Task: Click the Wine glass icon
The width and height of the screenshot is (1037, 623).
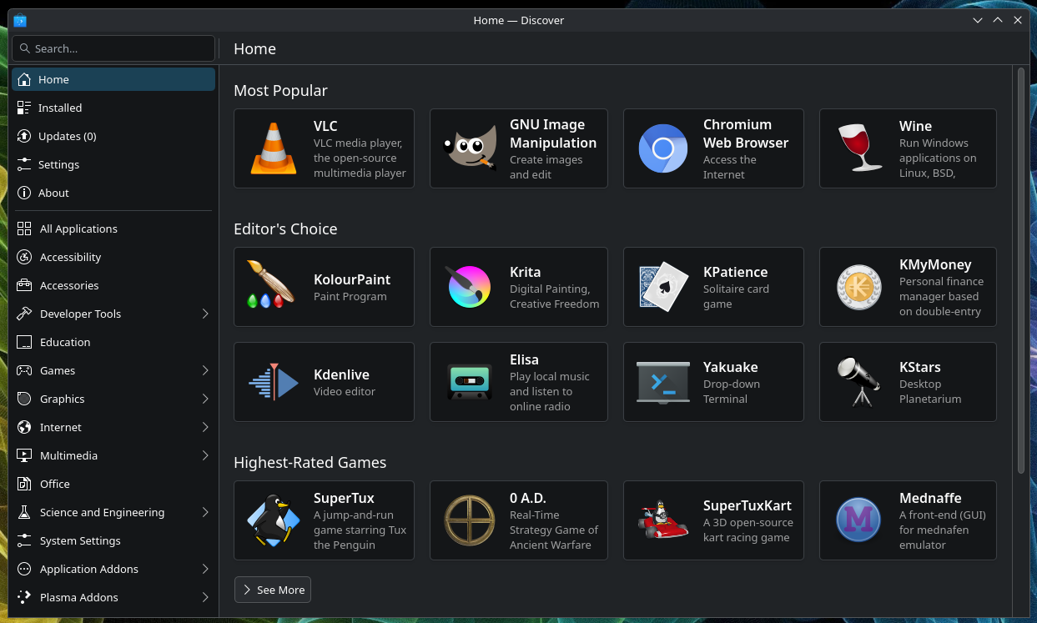Action: (859, 148)
